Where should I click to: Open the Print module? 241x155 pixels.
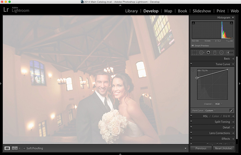[220, 11]
